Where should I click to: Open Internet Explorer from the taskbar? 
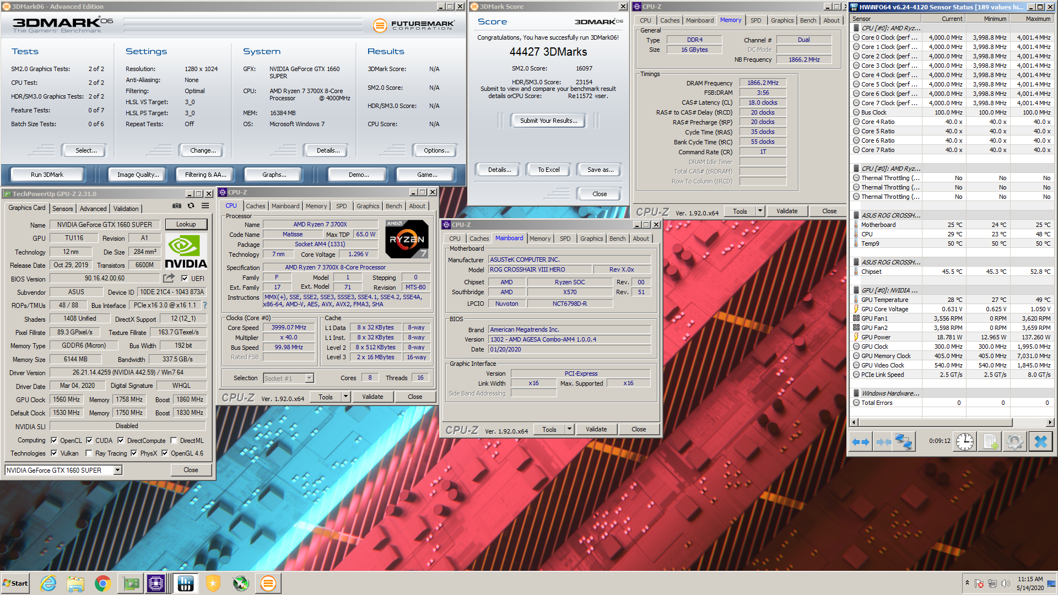(x=48, y=583)
